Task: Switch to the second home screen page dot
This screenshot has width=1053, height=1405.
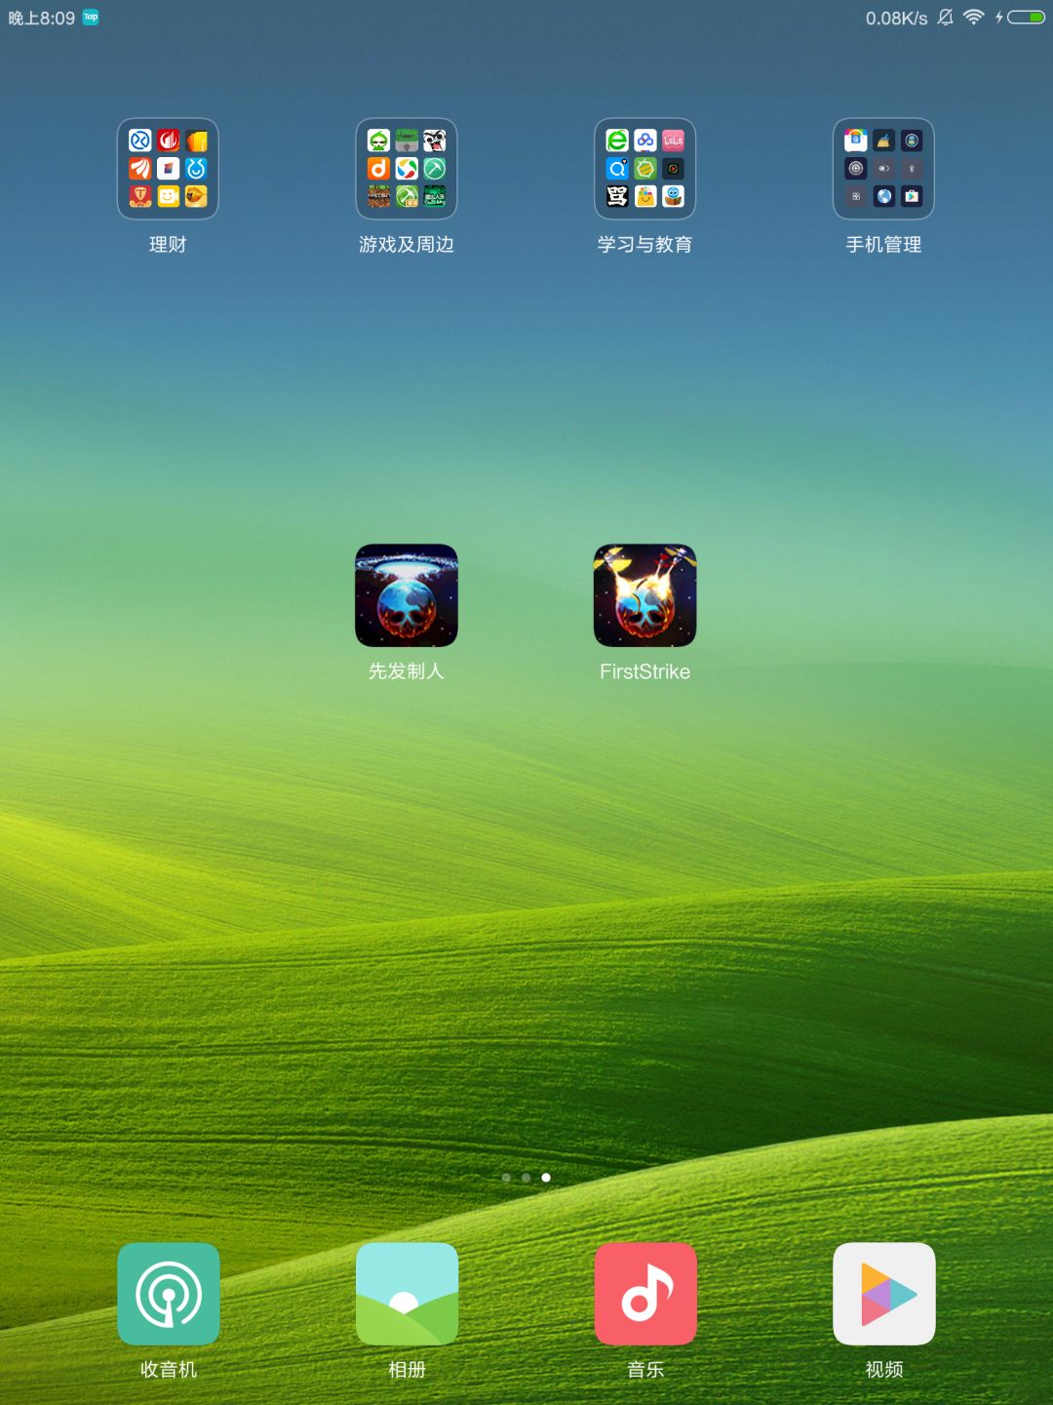Action: (526, 1178)
